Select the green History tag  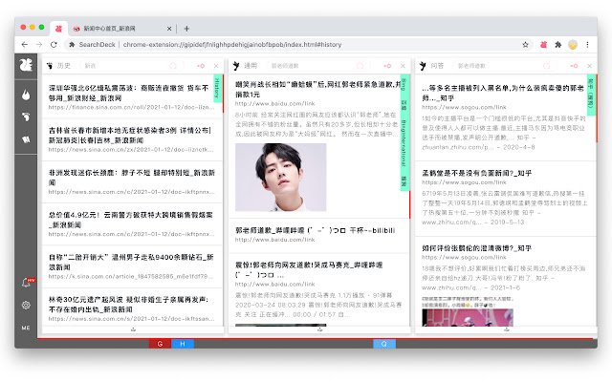click(217, 88)
